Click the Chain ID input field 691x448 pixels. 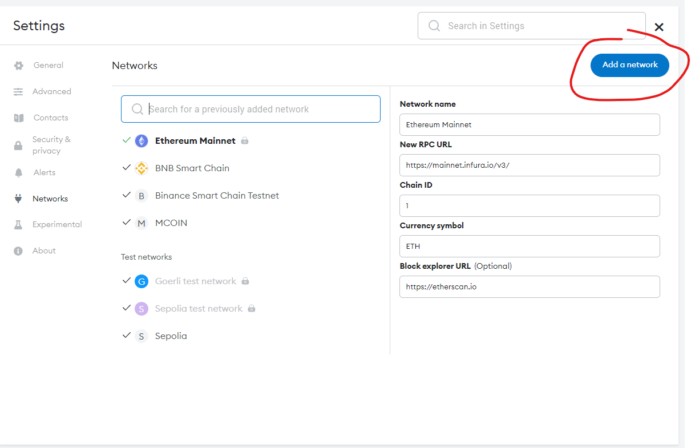[x=530, y=205]
